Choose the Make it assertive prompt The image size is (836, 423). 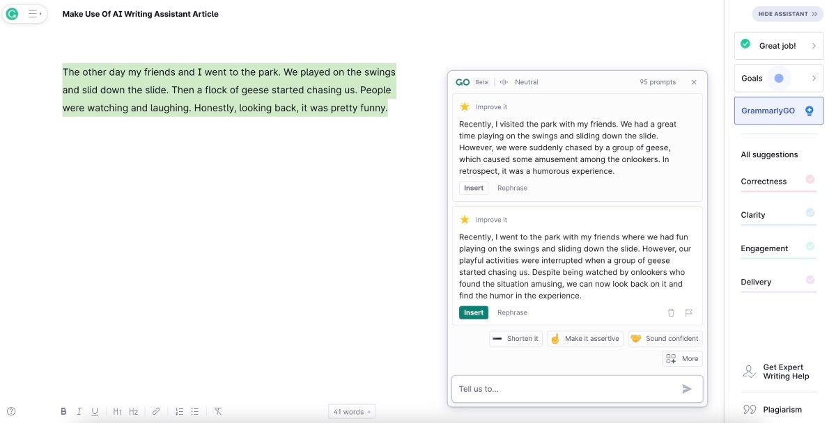585,339
